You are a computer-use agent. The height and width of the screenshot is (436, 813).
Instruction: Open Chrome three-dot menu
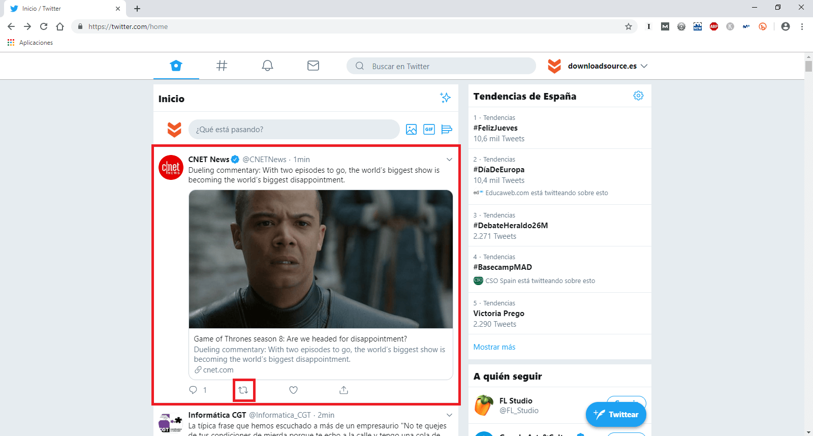tap(802, 26)
